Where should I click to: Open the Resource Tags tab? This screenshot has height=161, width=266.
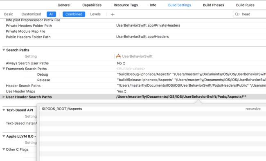coord(126,5)
